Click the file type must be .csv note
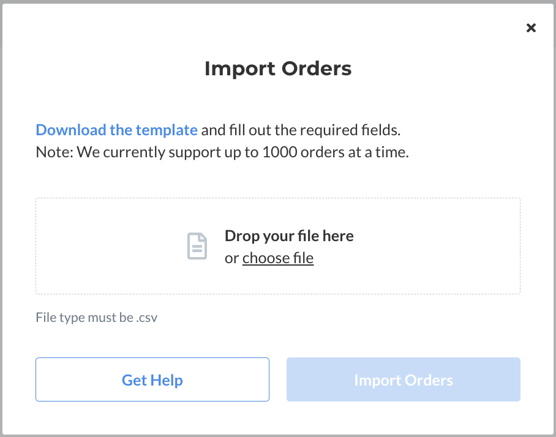The width and height of the screenshot is (556, 437). click(x=96, y=317)
